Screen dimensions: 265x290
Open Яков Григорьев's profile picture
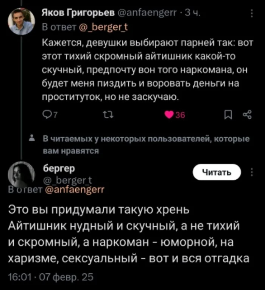coord(22,22)
